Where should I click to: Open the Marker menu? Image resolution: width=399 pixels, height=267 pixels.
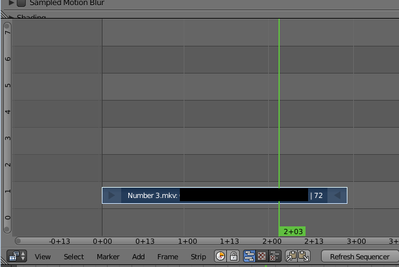click(108, 257)
